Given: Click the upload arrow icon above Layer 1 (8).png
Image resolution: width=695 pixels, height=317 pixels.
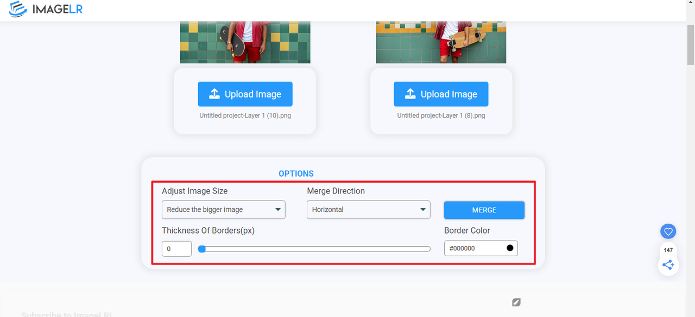Looking at the screenshot, I should coord(410,94).
